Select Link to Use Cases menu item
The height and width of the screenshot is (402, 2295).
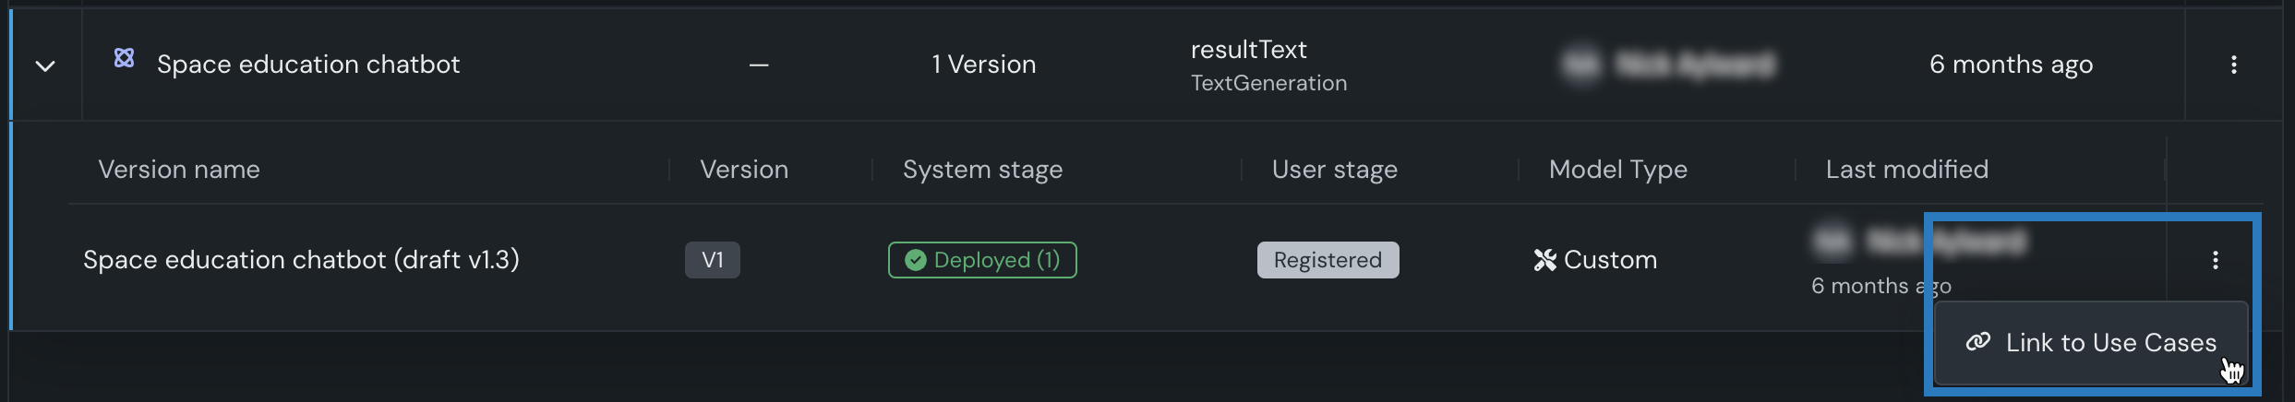pos(2109,343)
